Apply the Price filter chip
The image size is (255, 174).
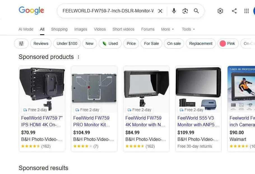[131, 43]
